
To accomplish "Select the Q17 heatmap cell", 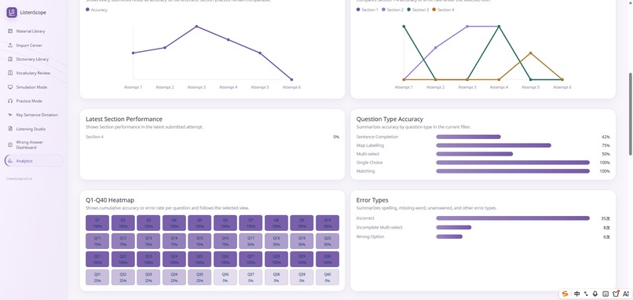I will coord(251,241).
